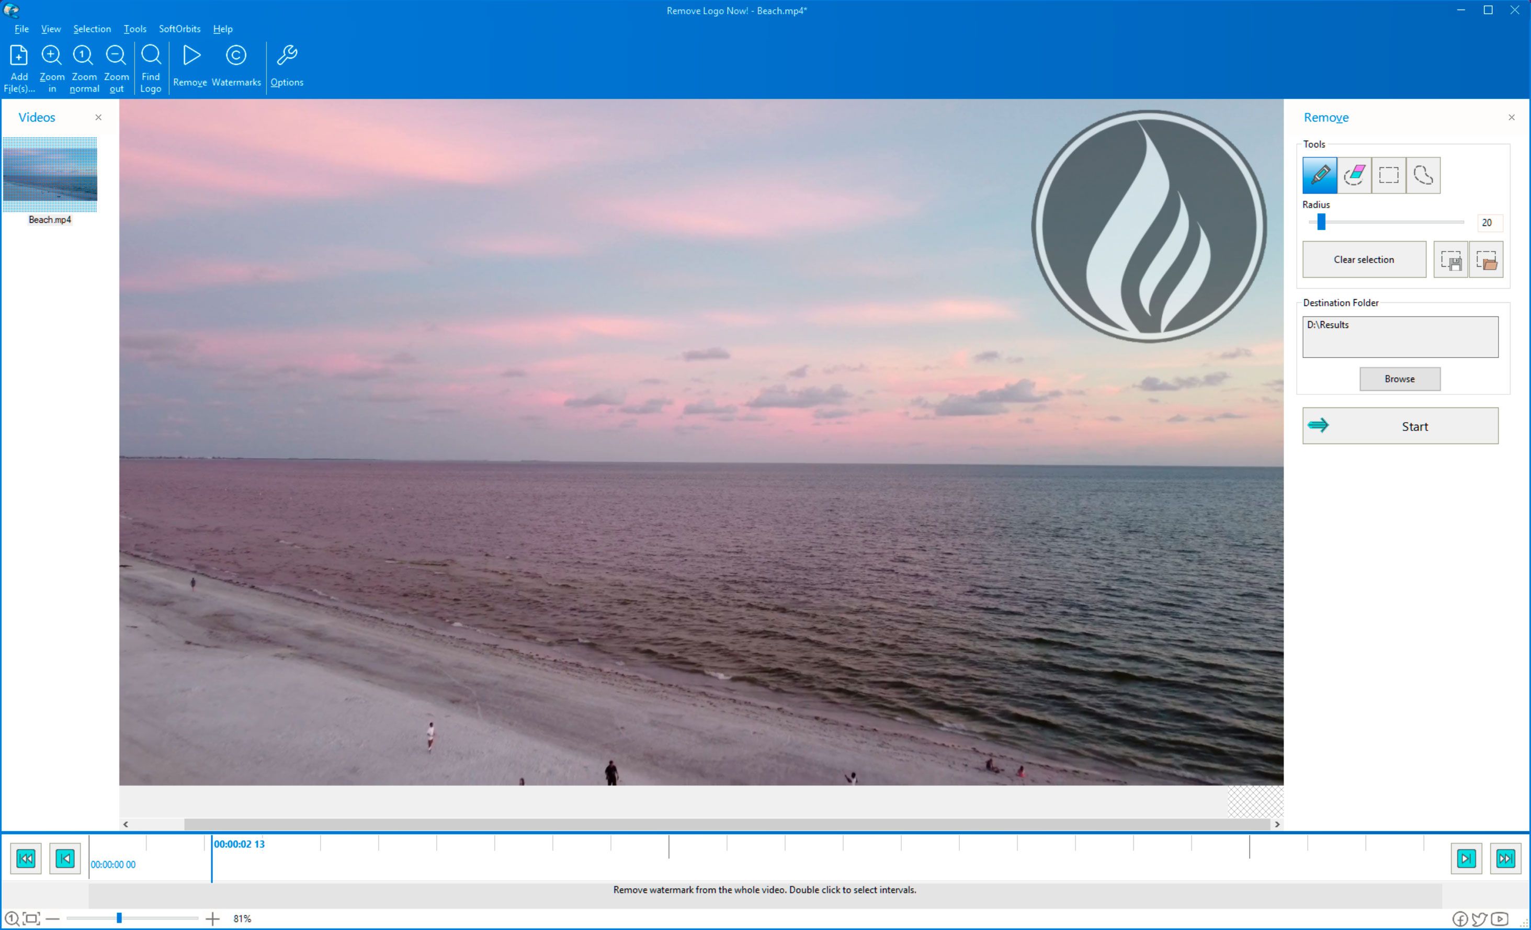1531x930 pixels.
Task: Close the Videos panel
Action: click(97, 117)
